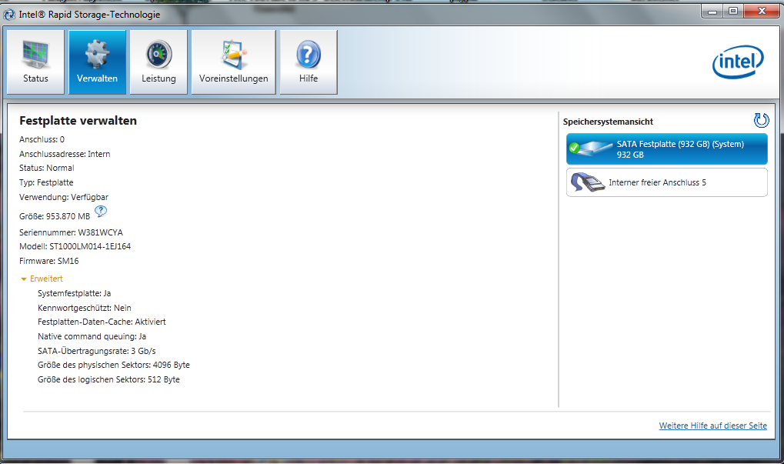784x464 pixels.
Task: Click the Firmware: SM16 text
Action: click(x=49, y=261)
